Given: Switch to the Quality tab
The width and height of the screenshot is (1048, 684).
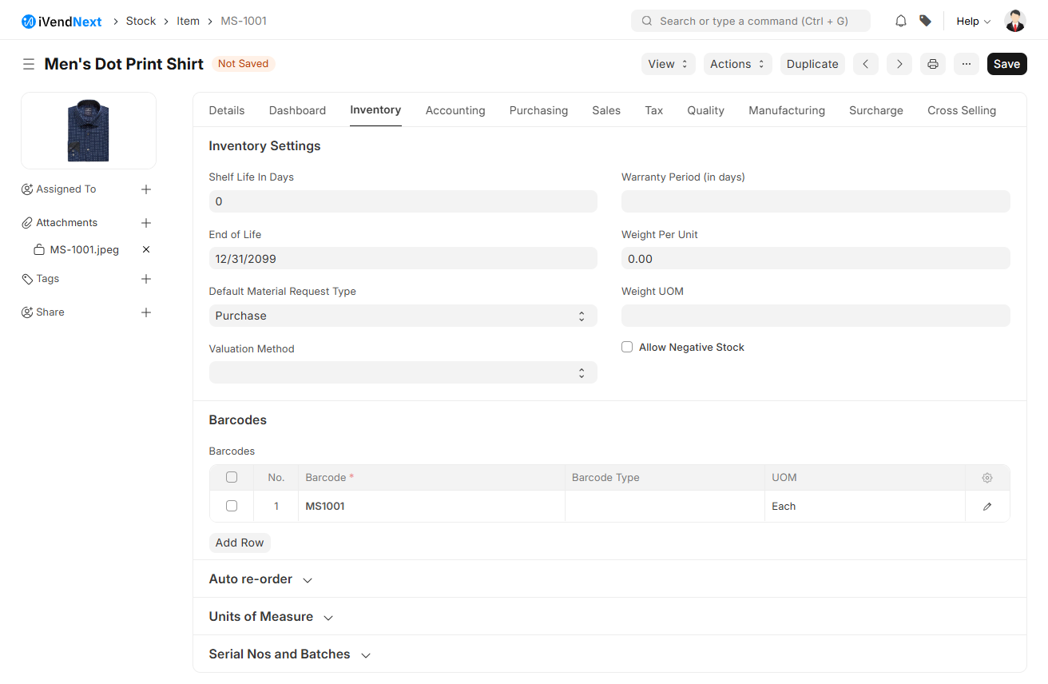Looking at the screenshot, I should [706, 110].
